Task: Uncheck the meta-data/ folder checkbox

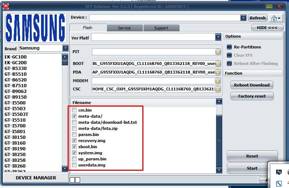Action: coord(74,116)
